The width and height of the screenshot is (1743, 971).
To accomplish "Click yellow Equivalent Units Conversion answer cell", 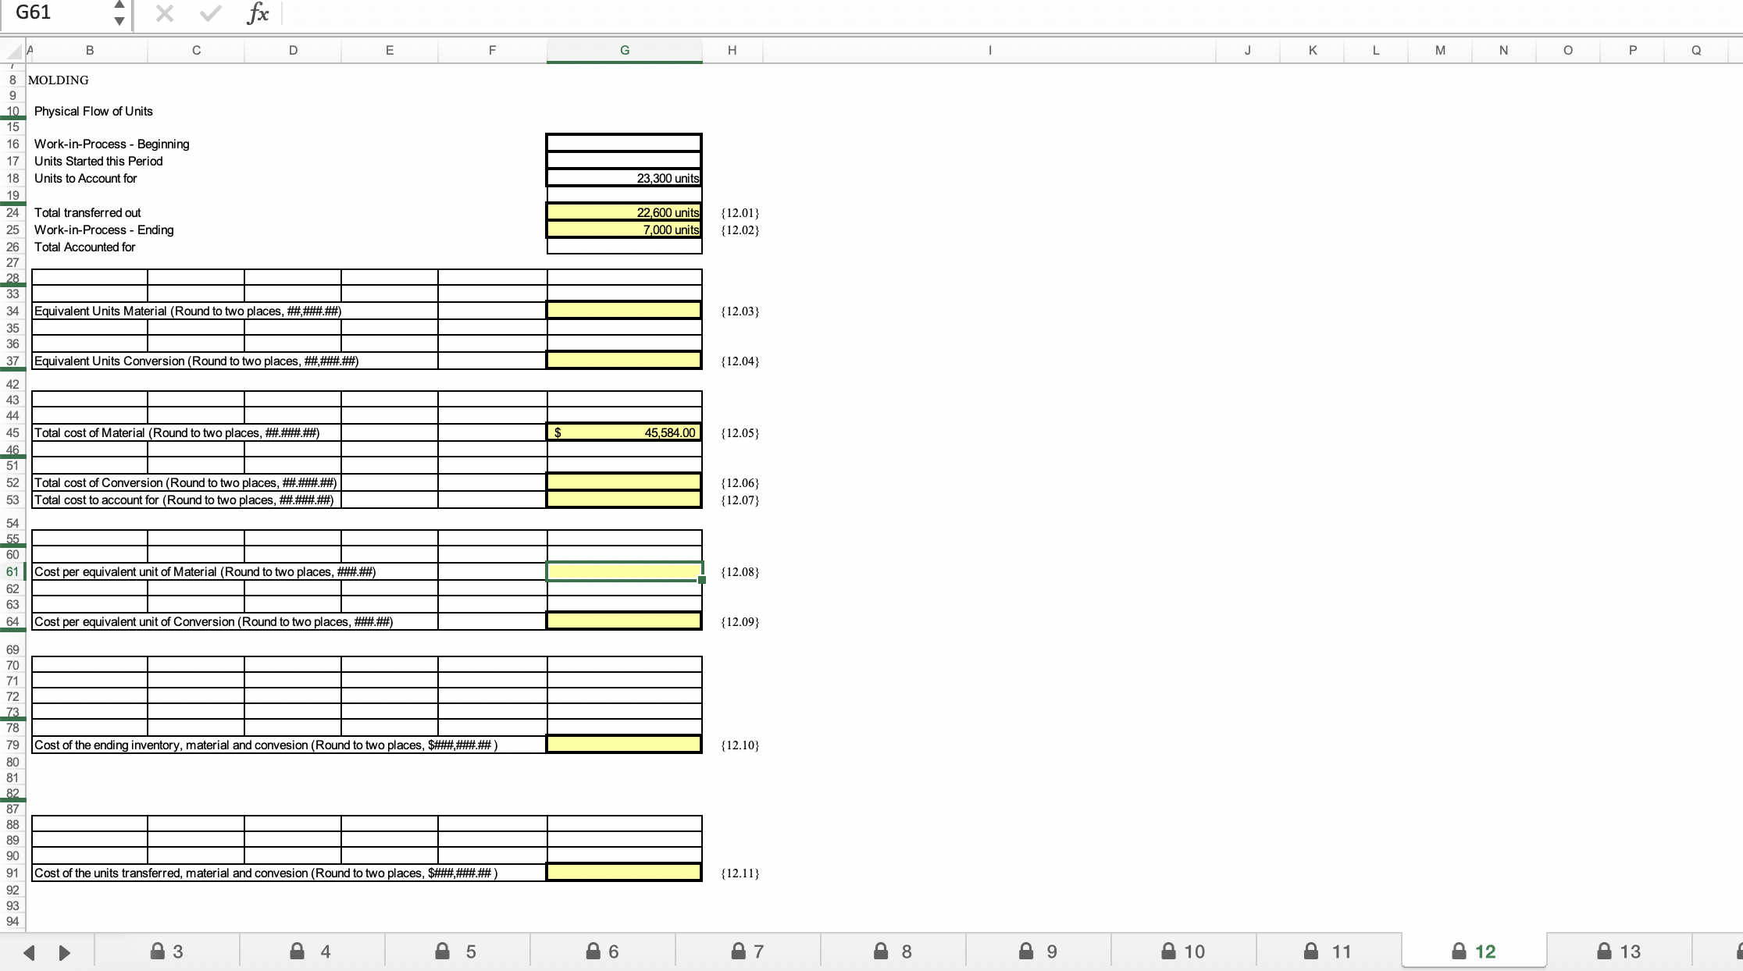I will click(624, 361).
